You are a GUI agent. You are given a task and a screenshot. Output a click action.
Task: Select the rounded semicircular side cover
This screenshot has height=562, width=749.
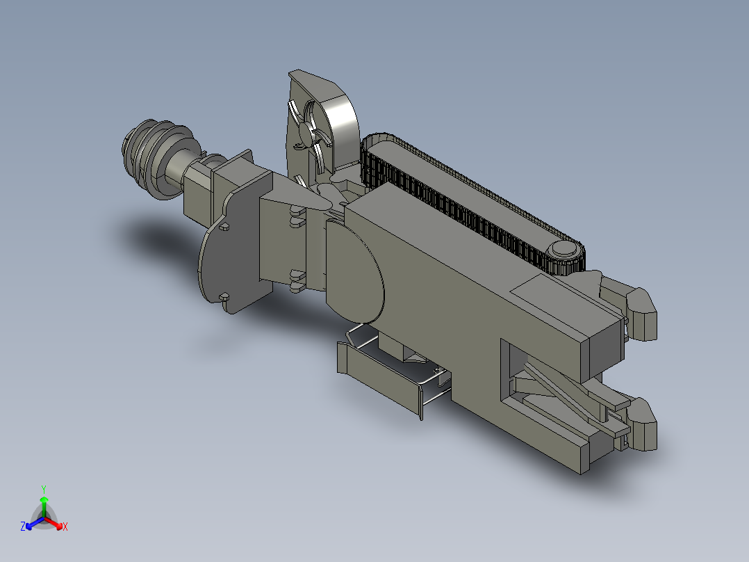pos(356,273)
